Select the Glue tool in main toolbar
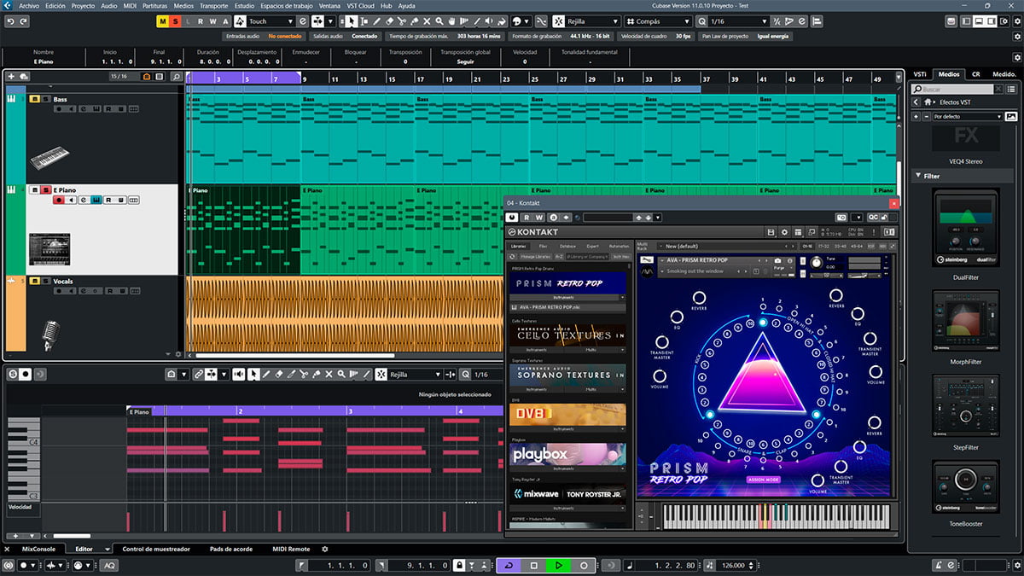Image resolution: width=1024 pixels, height=576 pixels. [x=415, y=21]
